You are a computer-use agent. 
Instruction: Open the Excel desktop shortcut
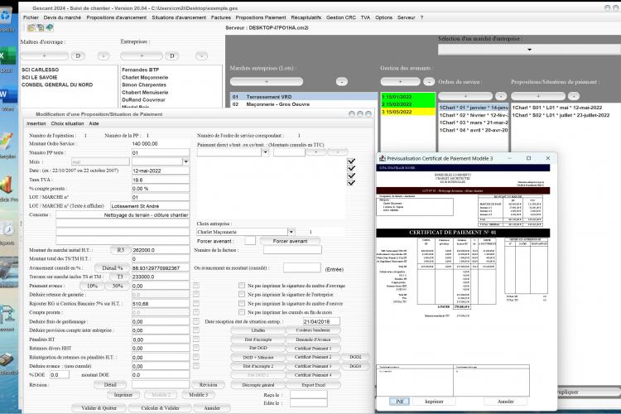click(6, 56)
